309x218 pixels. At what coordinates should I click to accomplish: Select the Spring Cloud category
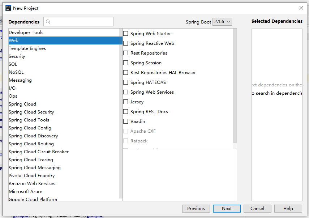64,104
